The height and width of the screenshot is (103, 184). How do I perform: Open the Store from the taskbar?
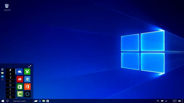tap(47, 101)
